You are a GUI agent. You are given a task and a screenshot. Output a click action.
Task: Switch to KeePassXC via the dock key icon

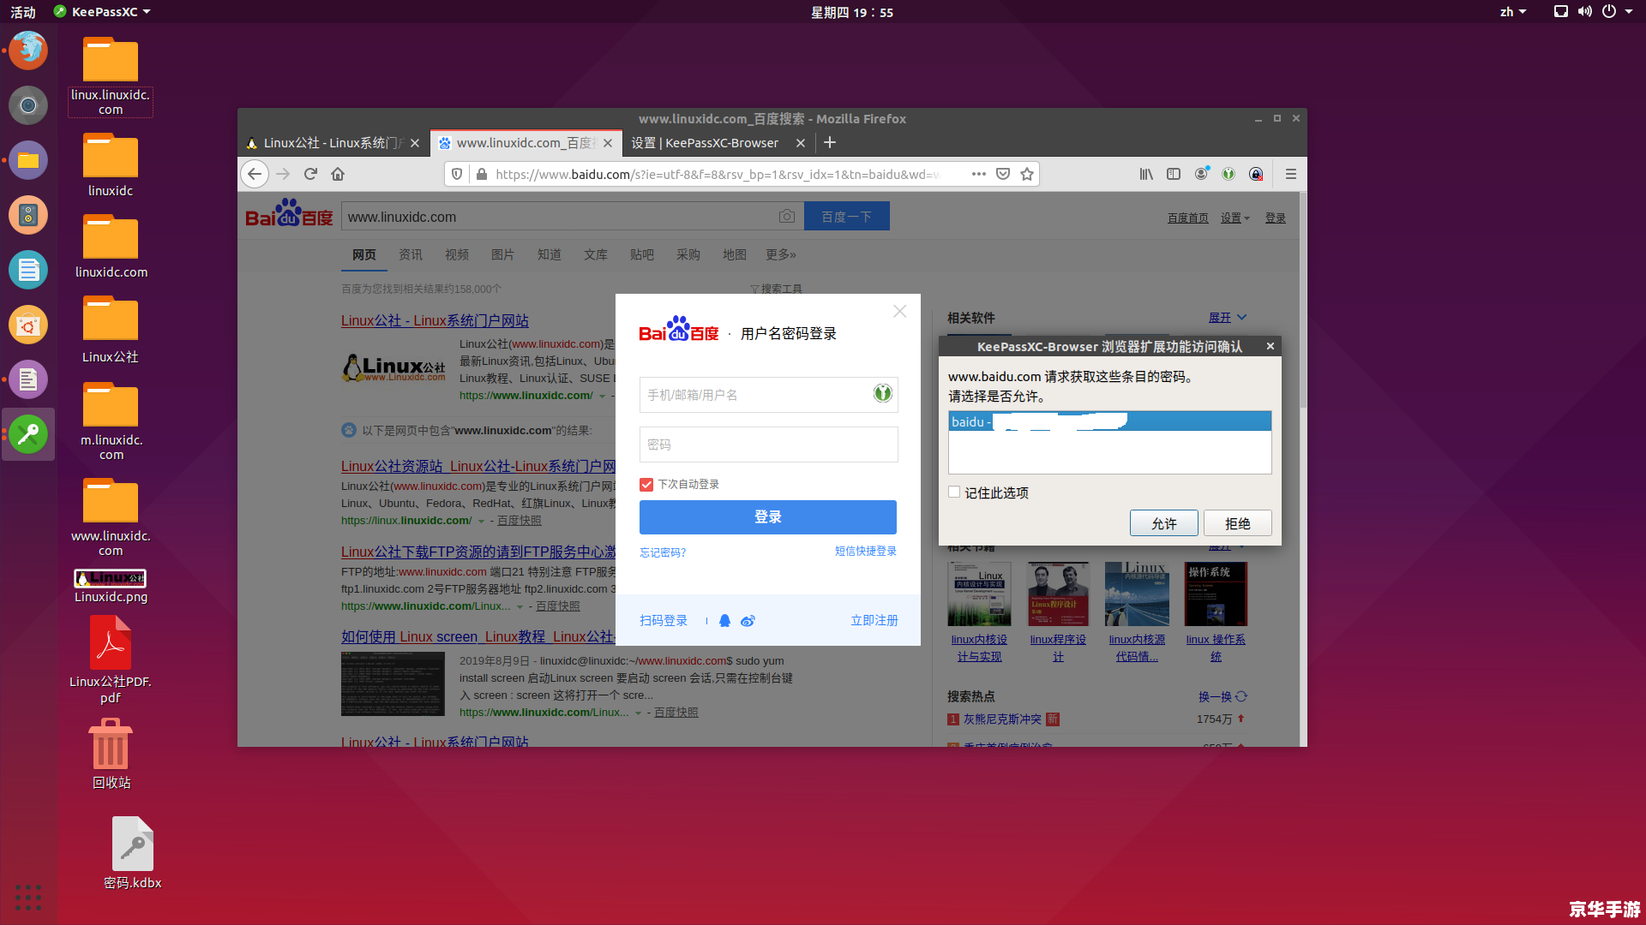pyautogui.click(x=28, y=434)
